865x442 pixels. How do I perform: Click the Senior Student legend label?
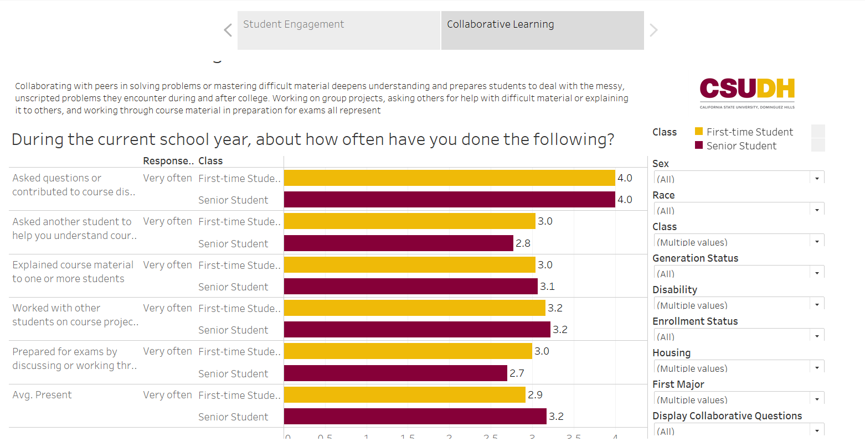741,146
